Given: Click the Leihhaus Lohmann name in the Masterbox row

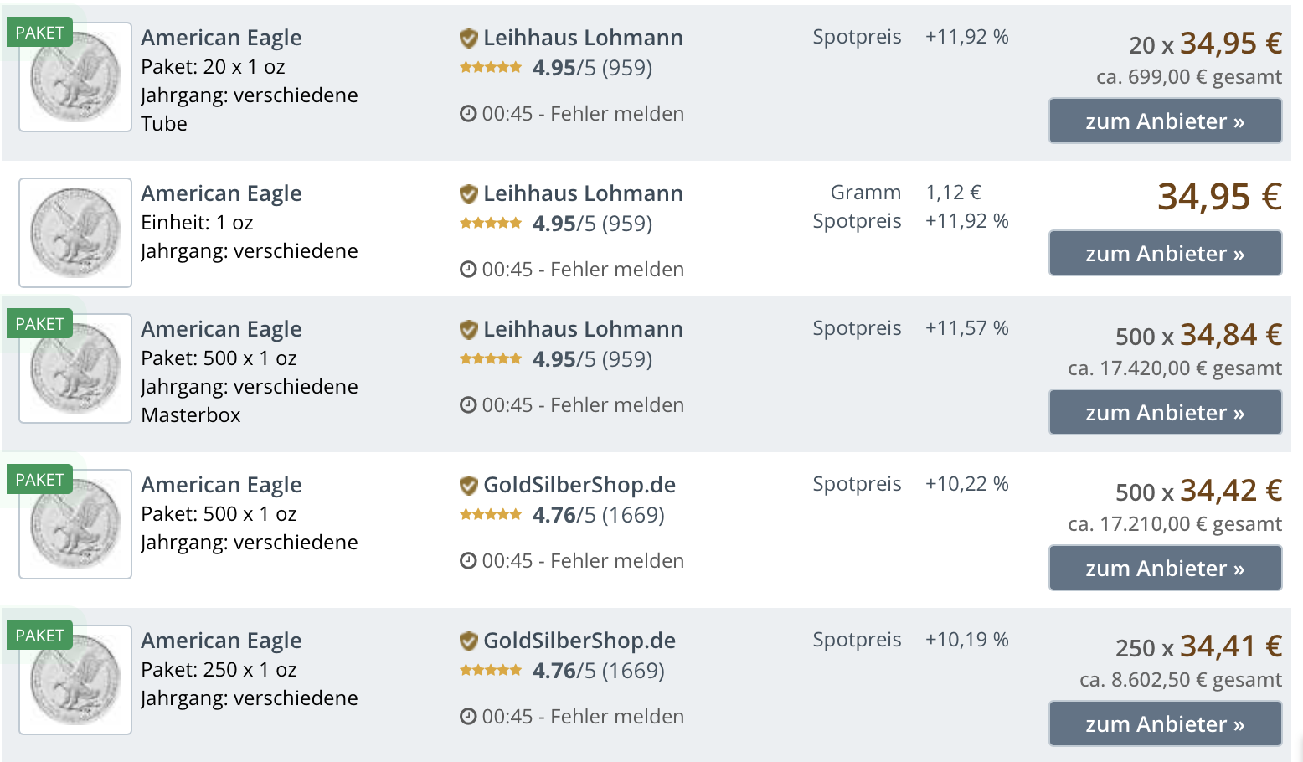Looking at the screenshot, I should coord(583,329).
